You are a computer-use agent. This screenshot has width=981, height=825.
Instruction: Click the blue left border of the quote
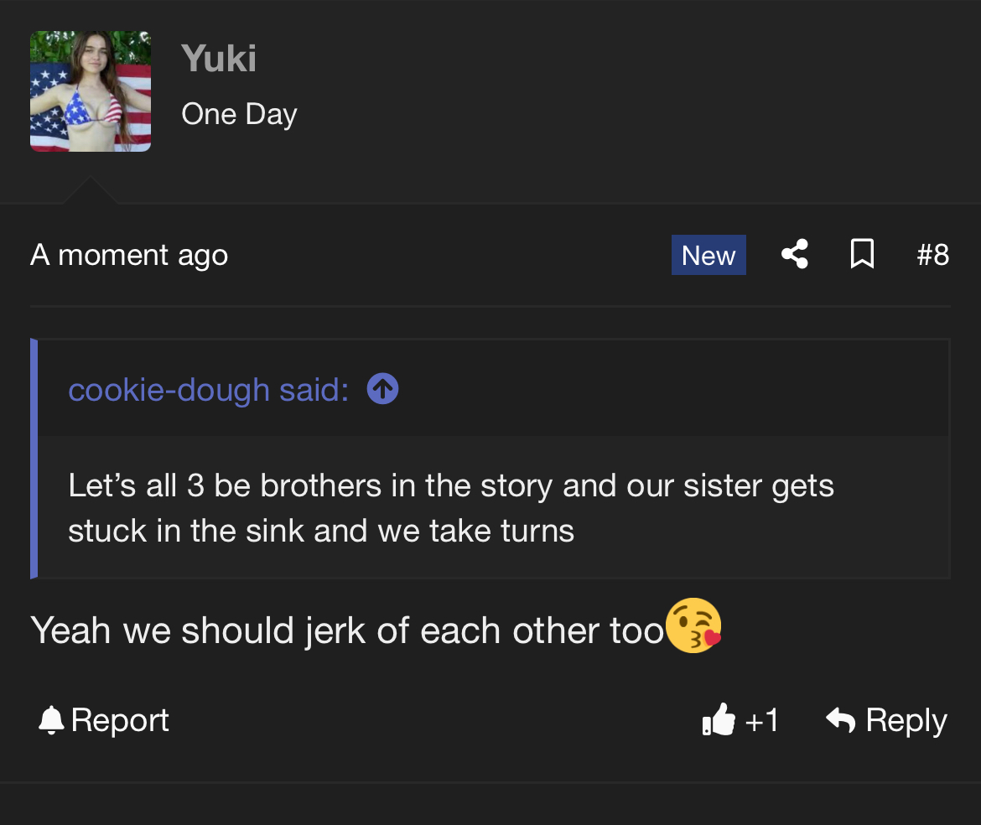tap(34, 459)
